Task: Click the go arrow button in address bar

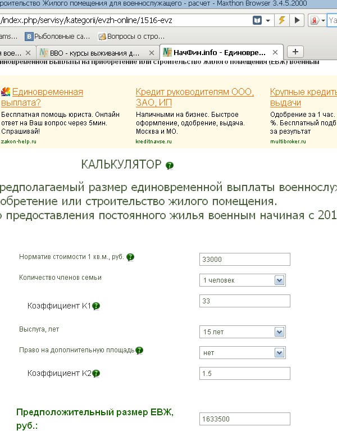Action: pos(297,20)
